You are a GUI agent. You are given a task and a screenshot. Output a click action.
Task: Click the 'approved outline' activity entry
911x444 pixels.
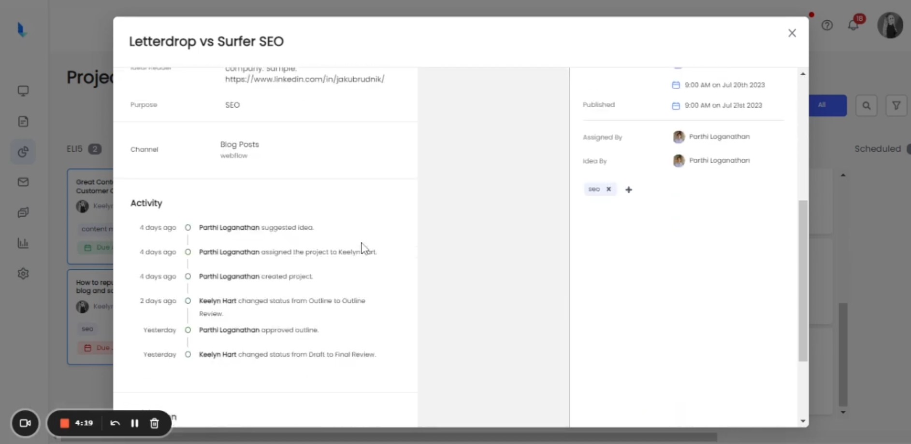point(259,330)
